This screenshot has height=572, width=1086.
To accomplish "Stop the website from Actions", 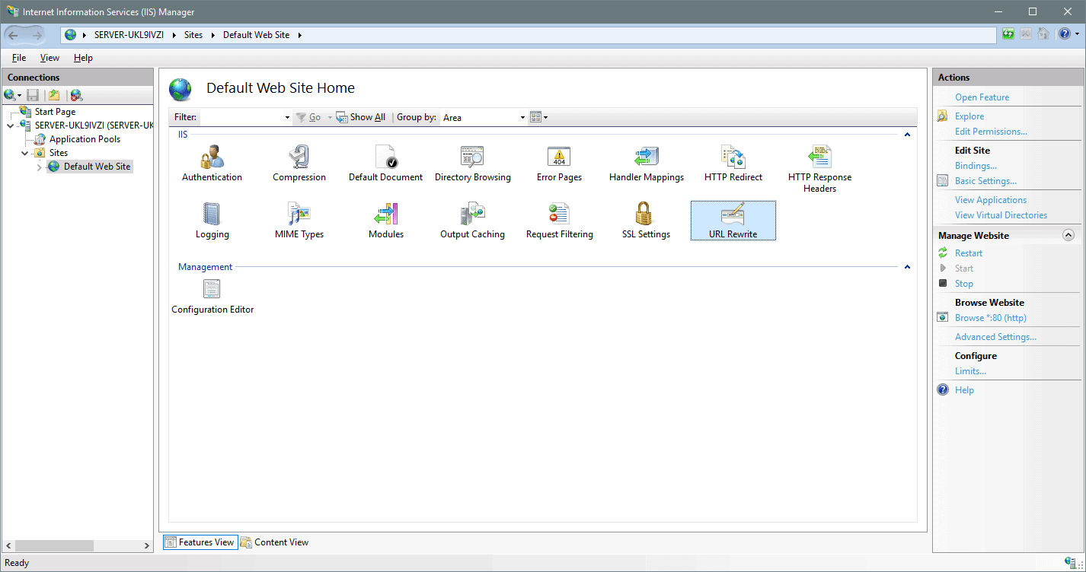I will 964,284.
